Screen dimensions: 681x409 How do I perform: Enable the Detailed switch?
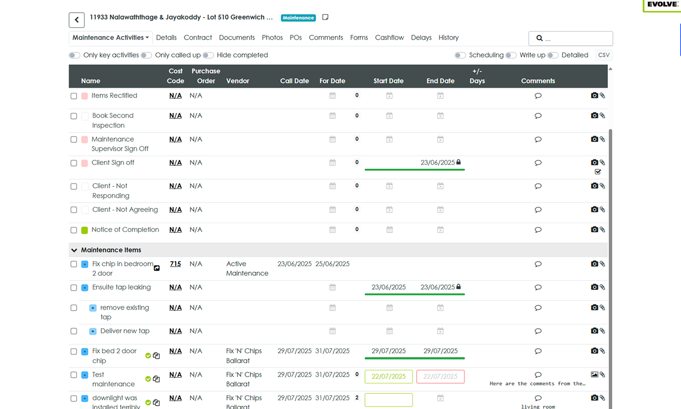(x=553, y=55)
